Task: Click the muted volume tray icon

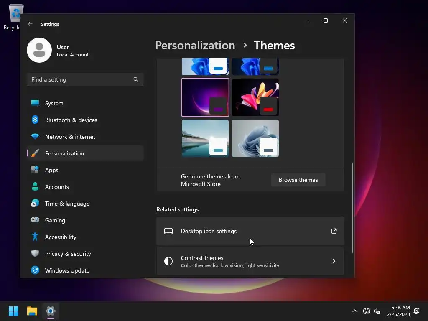Action: (377, 311)
